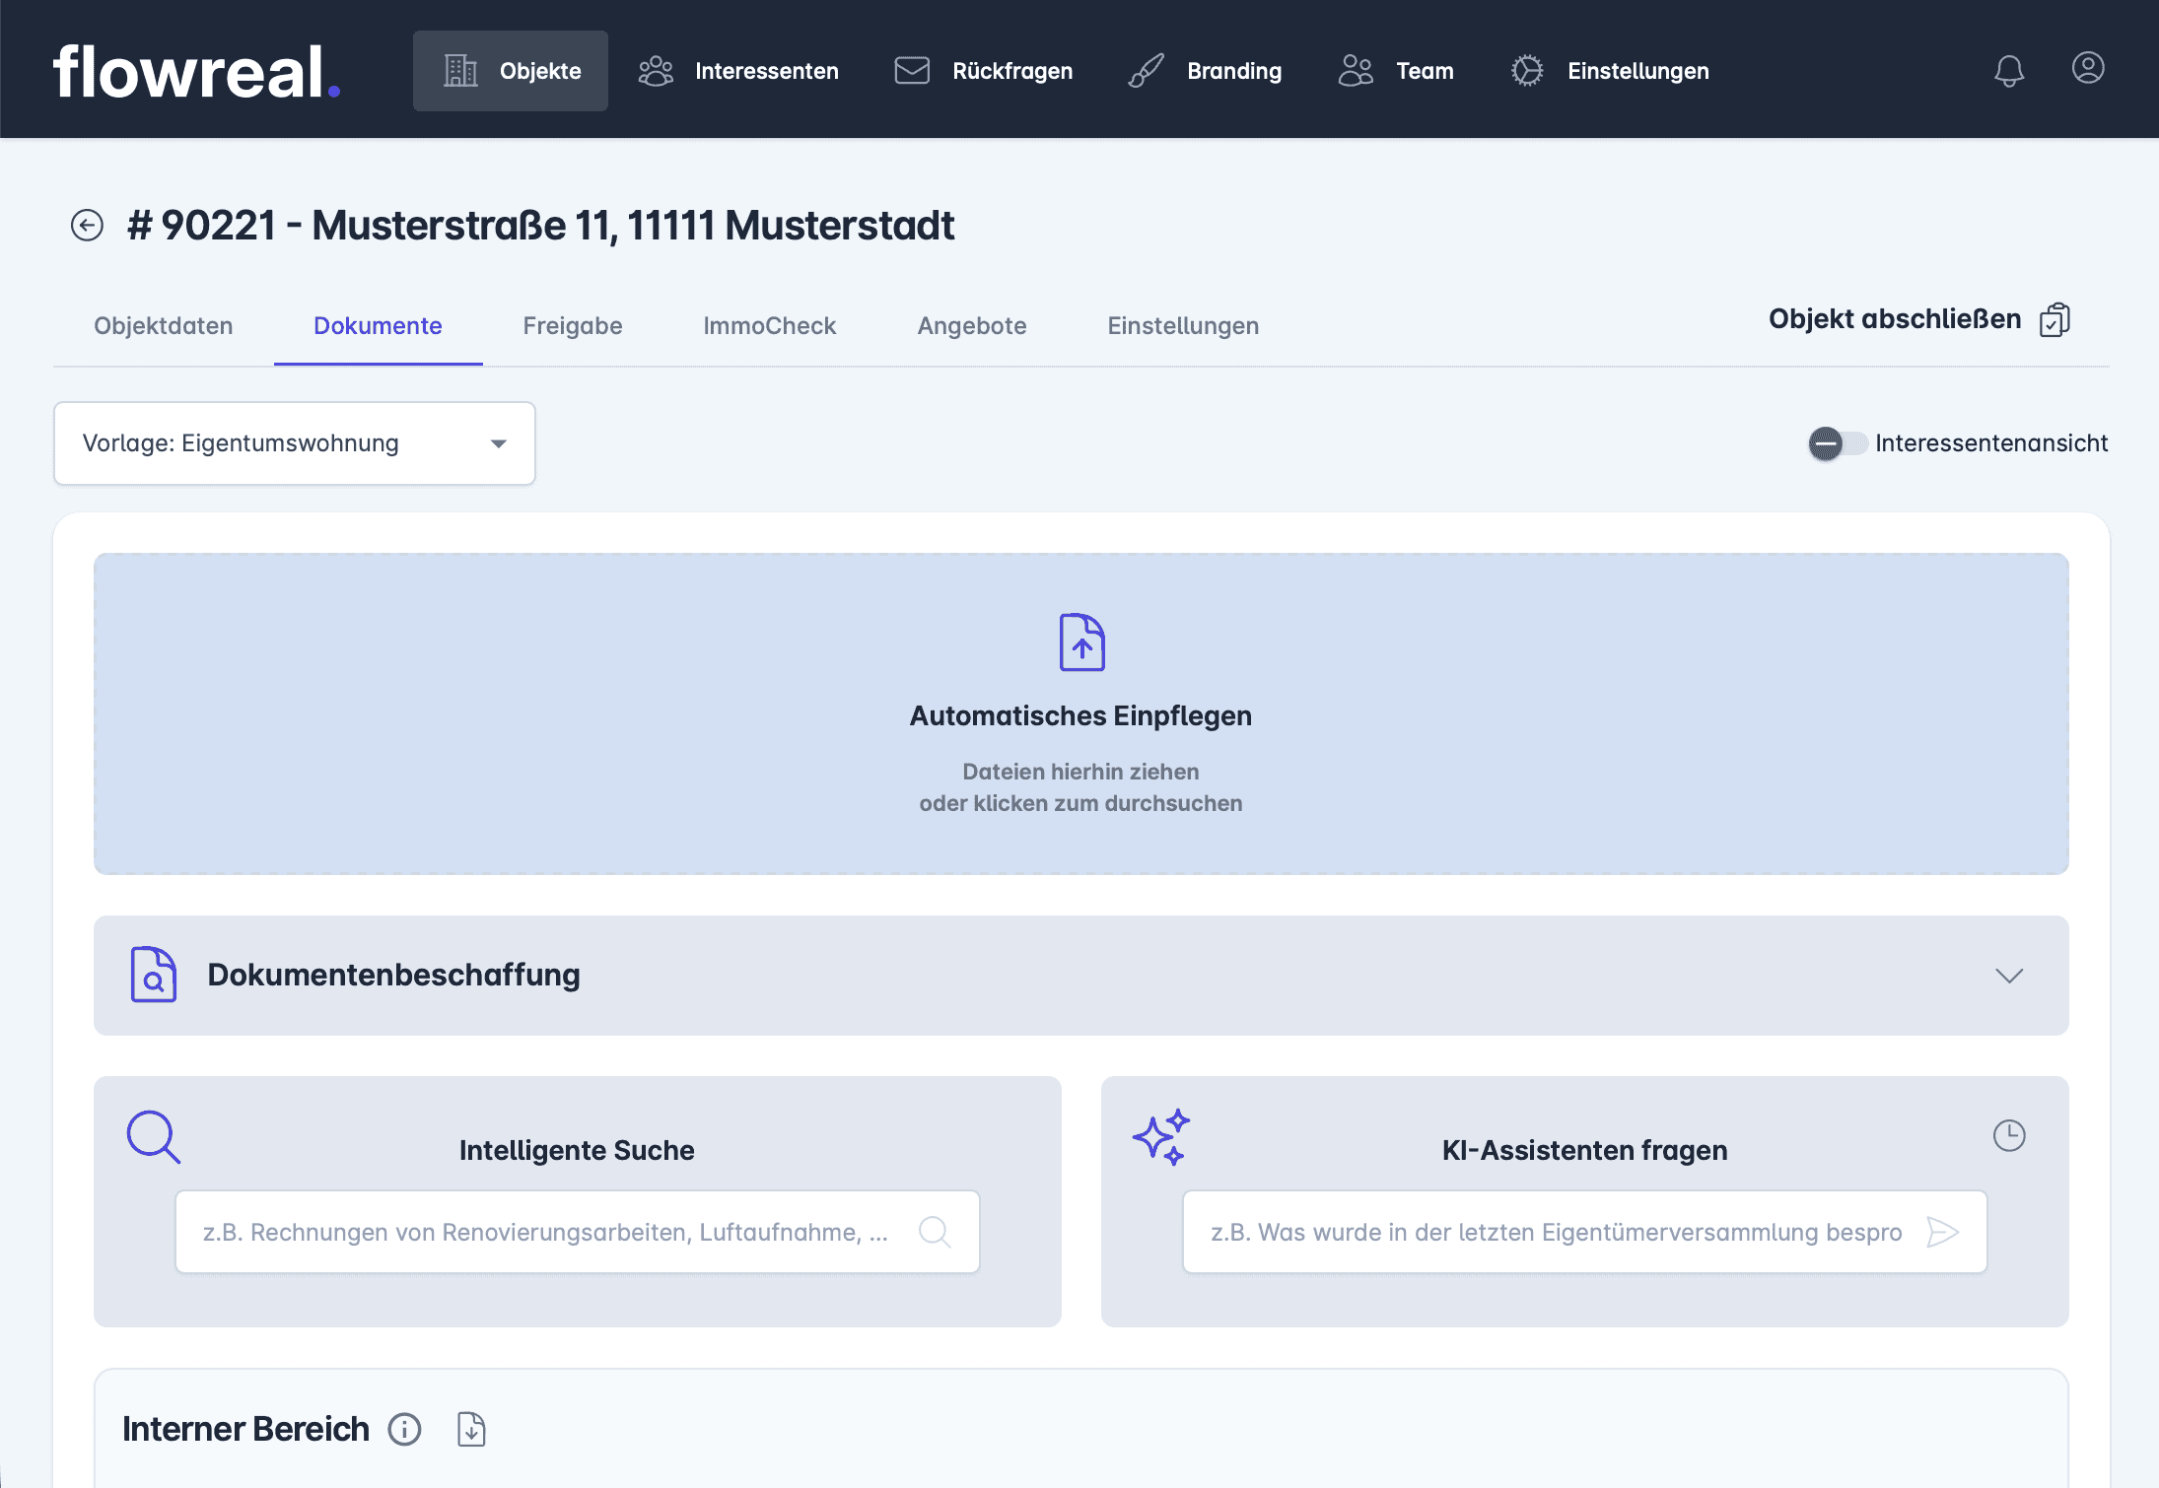The height and width of the screenshot is (1488, 2159).
Task: Toggle the Interessentenansicht switch
Action: click(x=1837, y=443)
